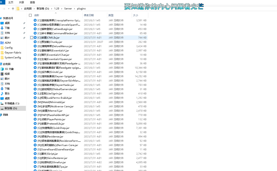Screen dimensions: 277x171
Task: Click the LuckPerms-Bukkit.jar file icon
Action: pyautogui.click(x=35, y=98)
